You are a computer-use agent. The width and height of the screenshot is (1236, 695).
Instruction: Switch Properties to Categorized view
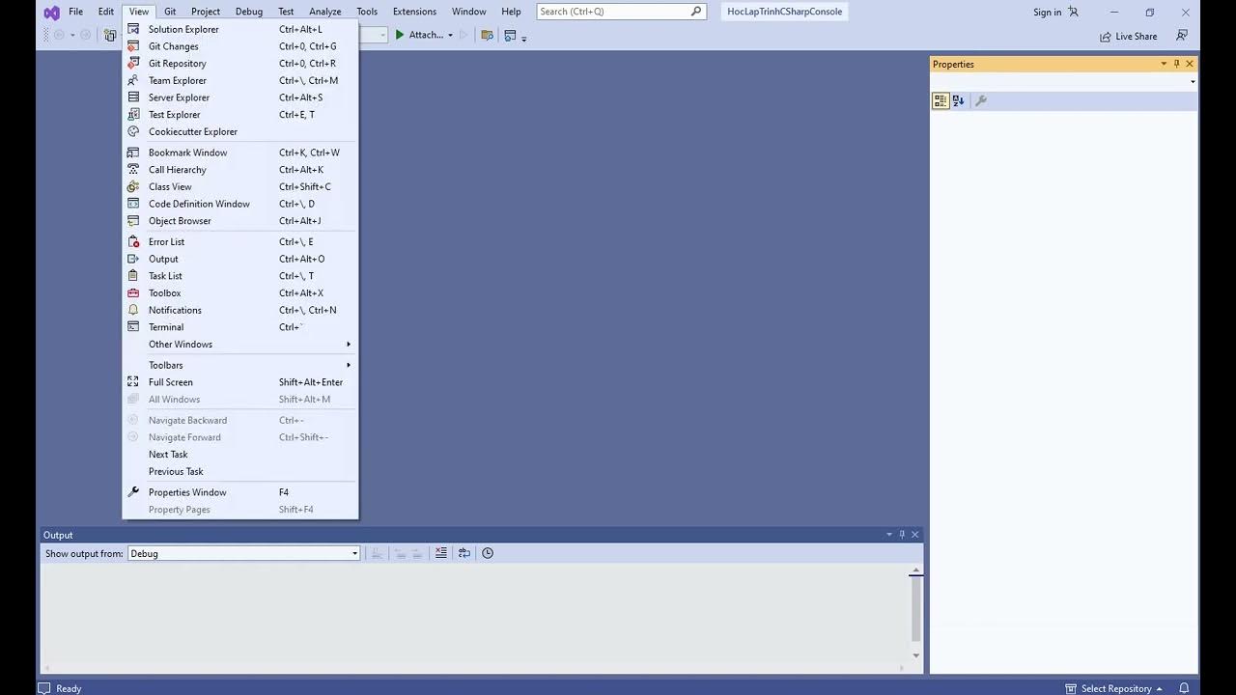(941, 100)
